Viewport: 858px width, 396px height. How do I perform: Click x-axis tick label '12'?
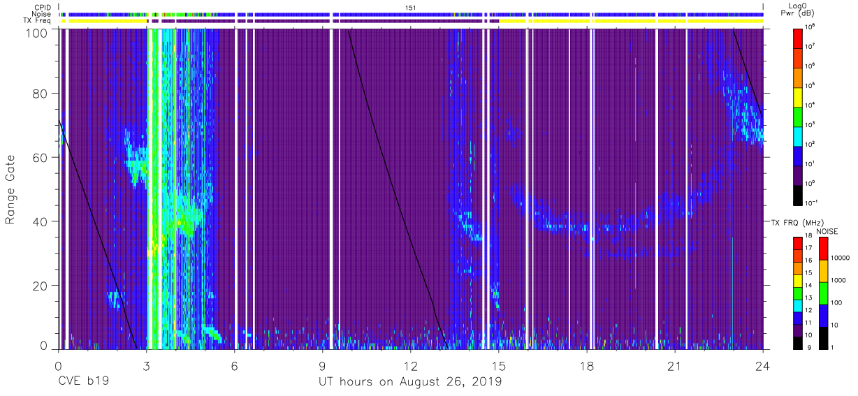click(x=410, y=365)
